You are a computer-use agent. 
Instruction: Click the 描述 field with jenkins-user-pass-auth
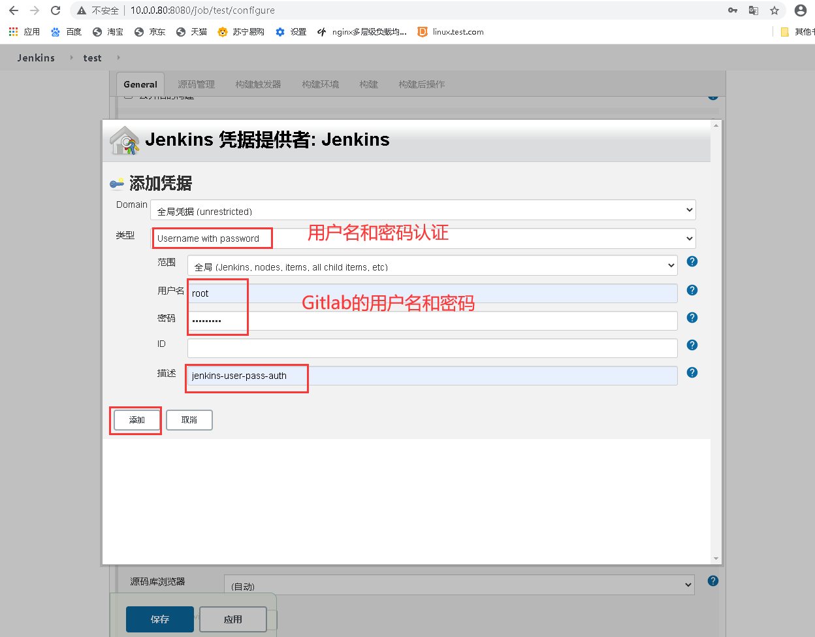(432, 376)
